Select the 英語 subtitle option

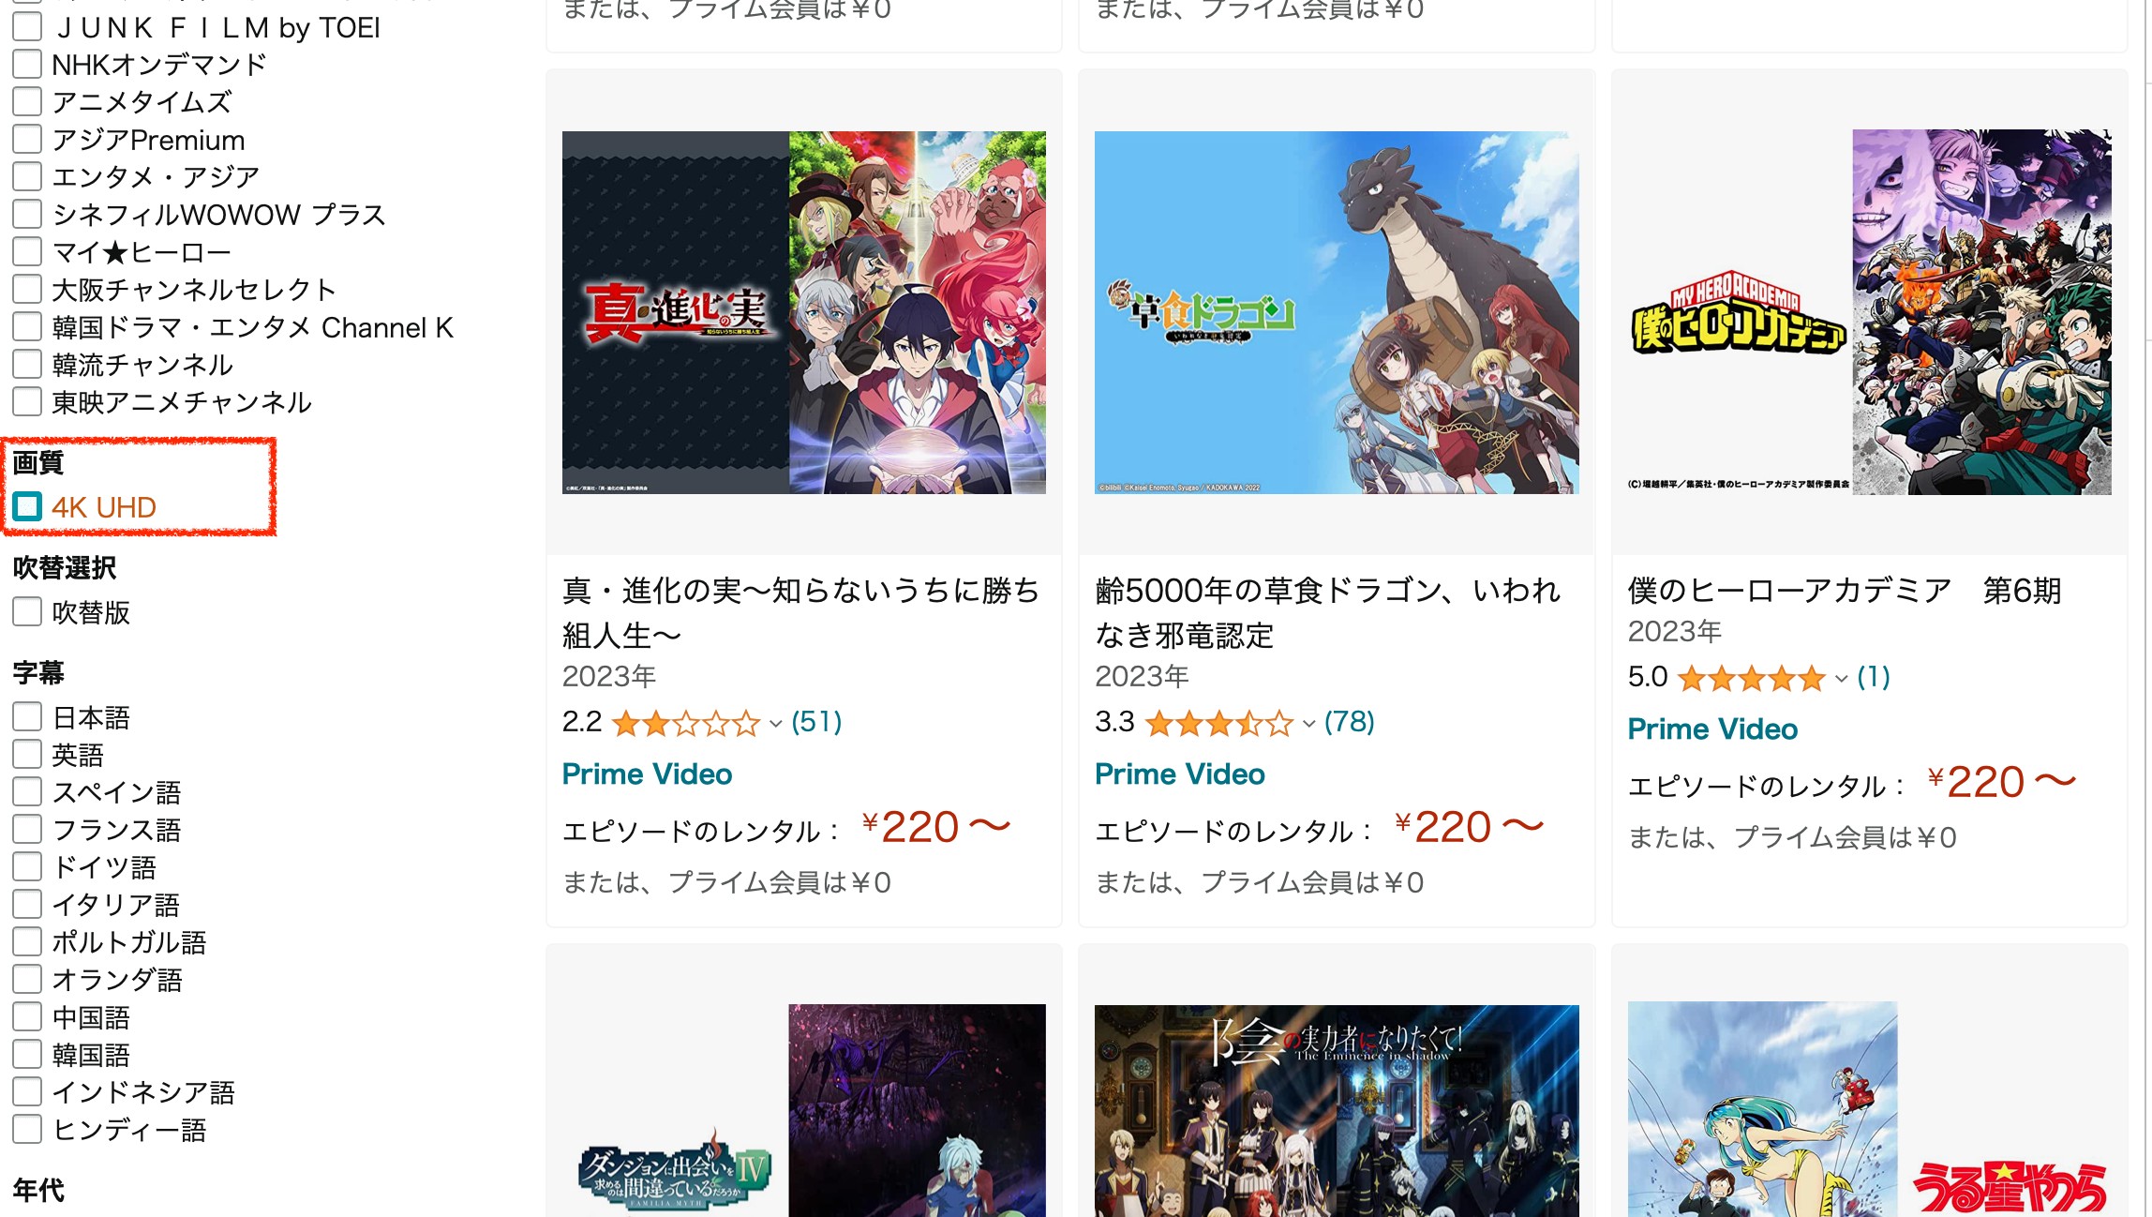[x=27, y=755]
